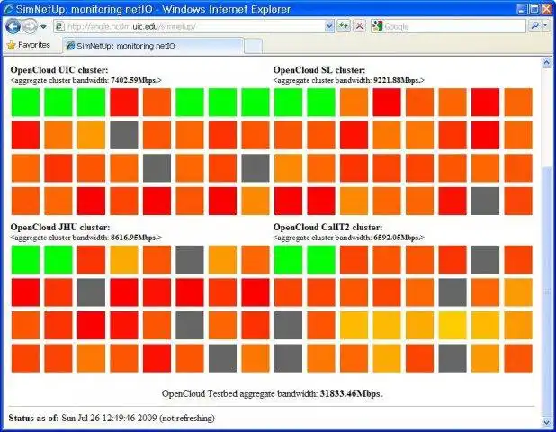Click the vertical scrollbar thumb
The height and width of the screenshot is (432, 556).
[x=546, y=291]
